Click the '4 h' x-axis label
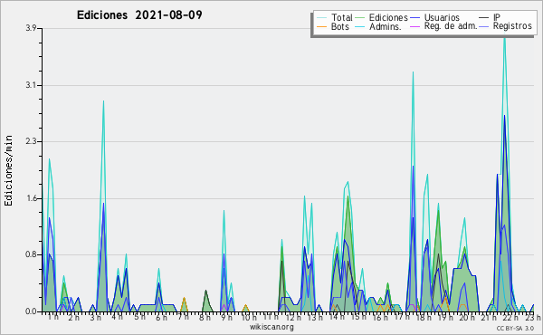This screenshot has height=335, width=543. [x=117, y=317]
